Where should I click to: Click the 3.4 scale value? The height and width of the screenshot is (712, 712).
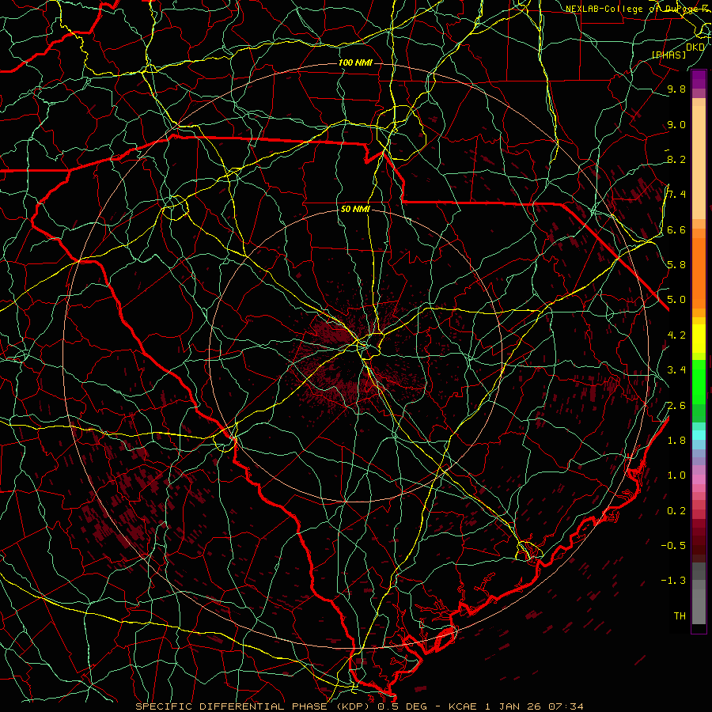coord(676,369)
